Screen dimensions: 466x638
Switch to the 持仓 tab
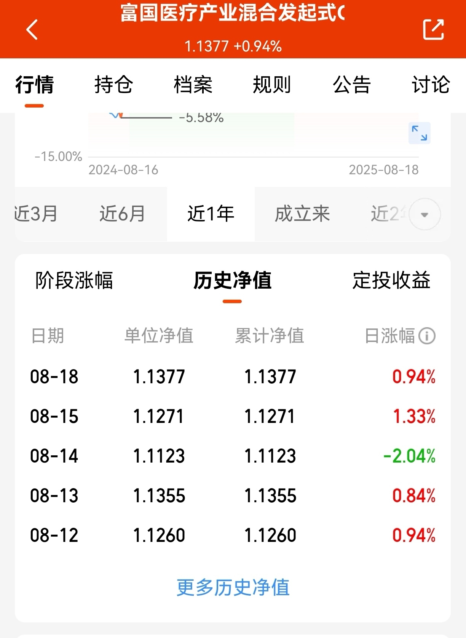click(x=113, y=85)
